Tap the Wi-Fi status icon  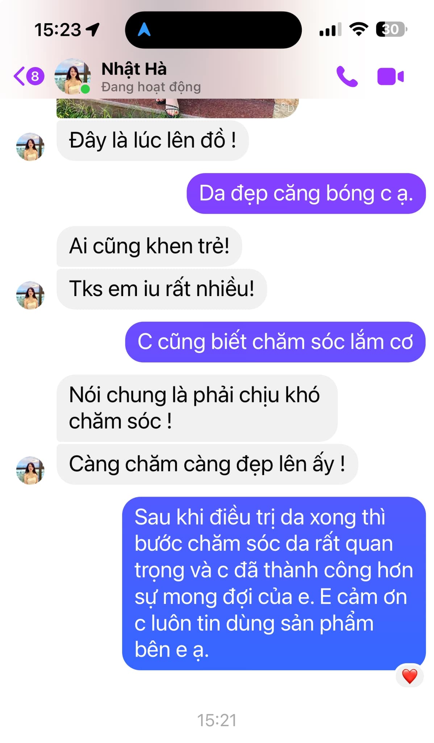click(358, 29)
